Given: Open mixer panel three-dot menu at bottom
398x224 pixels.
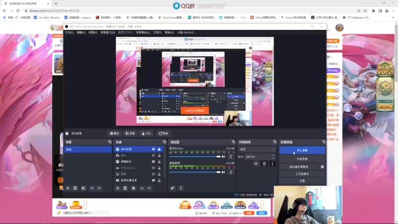Looking at the screenshot, I should [181, 188].
